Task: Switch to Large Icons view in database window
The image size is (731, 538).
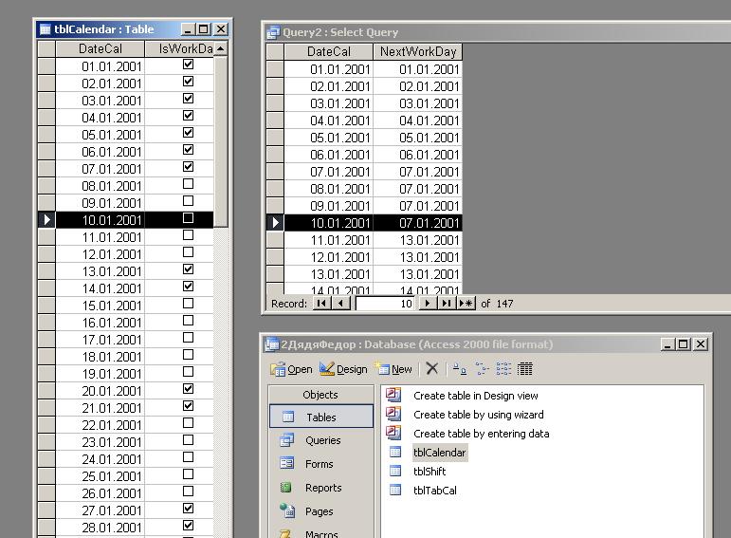Action: pyautogui.click(x=460, y=369)
